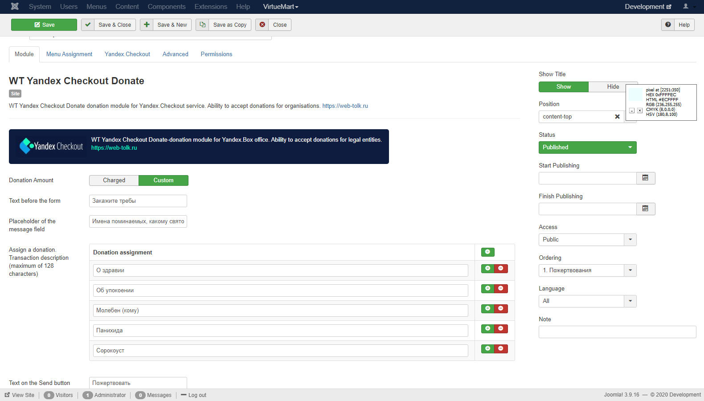704x401 pixels.
Task: Set Show Title to Hide
Action: (x=613, y=87)
